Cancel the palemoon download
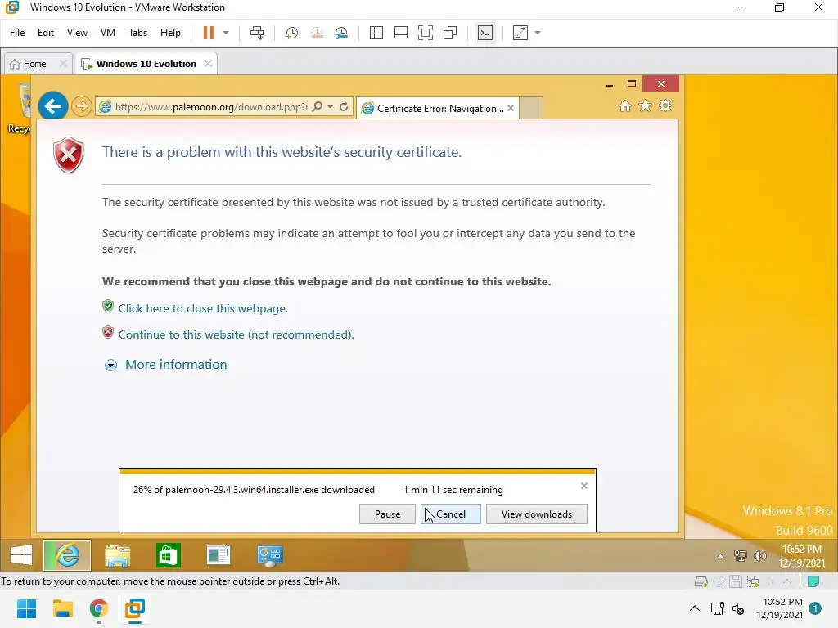Screen dimensions: 838x628 [x=451, y=514]
